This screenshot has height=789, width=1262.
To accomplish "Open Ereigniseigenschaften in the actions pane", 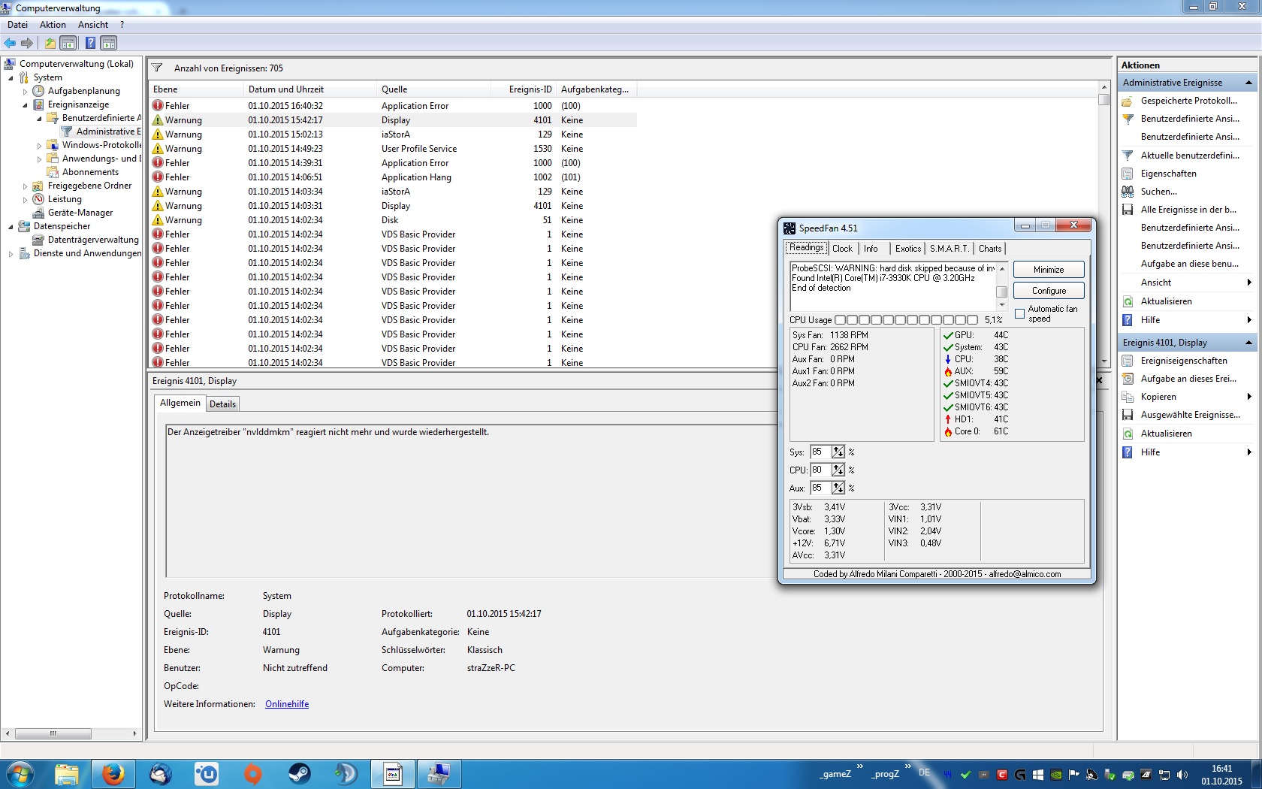I will [1184, 361].
